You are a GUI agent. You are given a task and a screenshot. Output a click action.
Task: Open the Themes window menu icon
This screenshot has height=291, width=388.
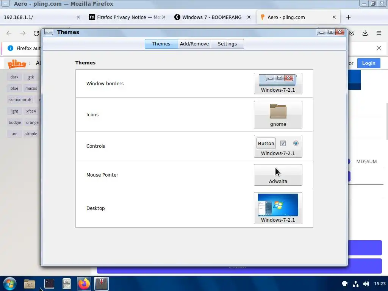(49, 32)
